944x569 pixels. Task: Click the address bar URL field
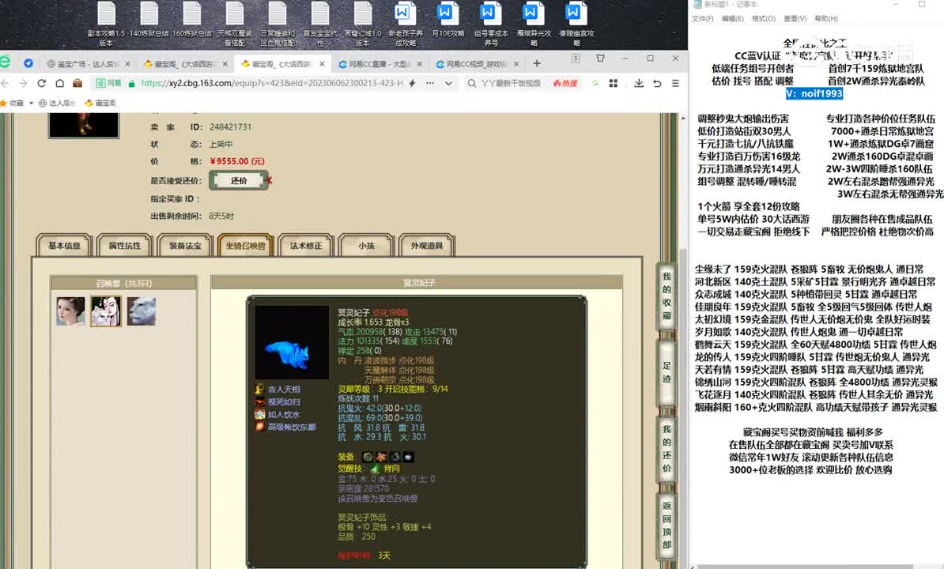(271, 83)
